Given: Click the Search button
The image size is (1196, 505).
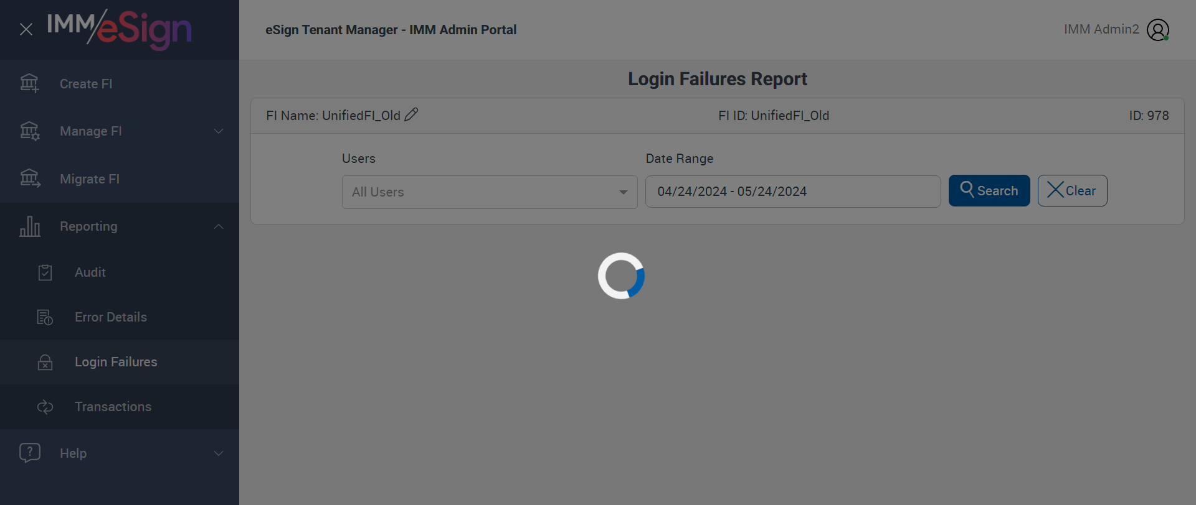Looking at the screenshot, I should [x=989, y=191].
